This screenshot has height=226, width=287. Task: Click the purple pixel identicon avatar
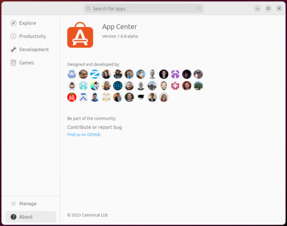(175, 74)
